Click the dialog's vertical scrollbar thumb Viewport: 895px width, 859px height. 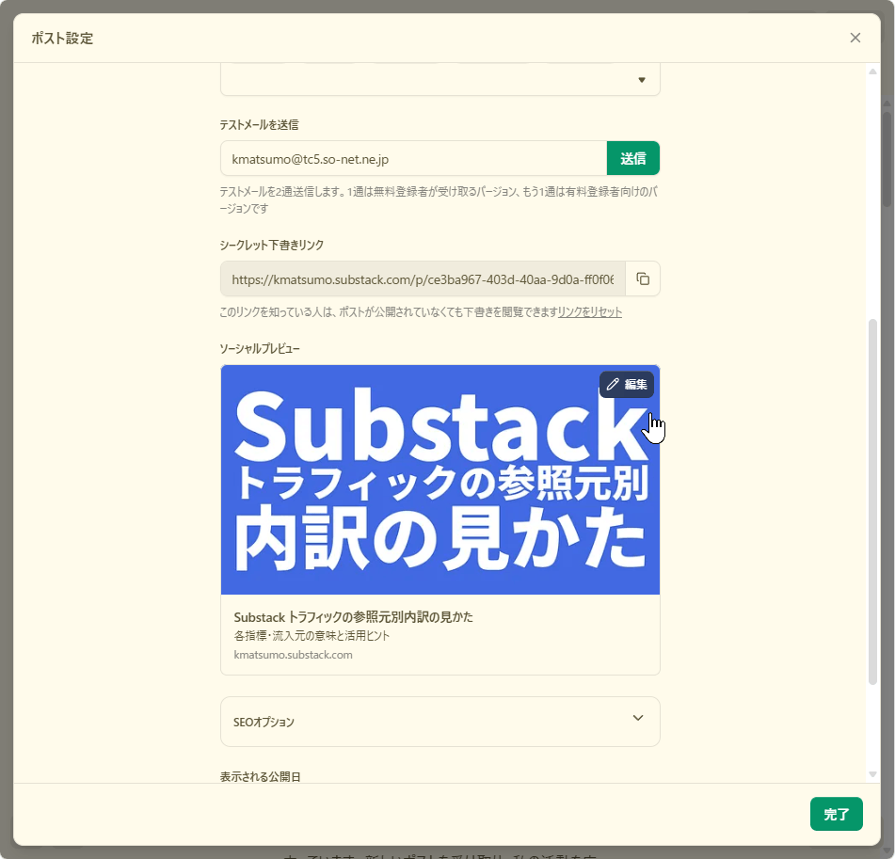[x=872, y=501]
